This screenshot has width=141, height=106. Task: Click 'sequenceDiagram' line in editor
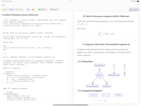point(11,94)
